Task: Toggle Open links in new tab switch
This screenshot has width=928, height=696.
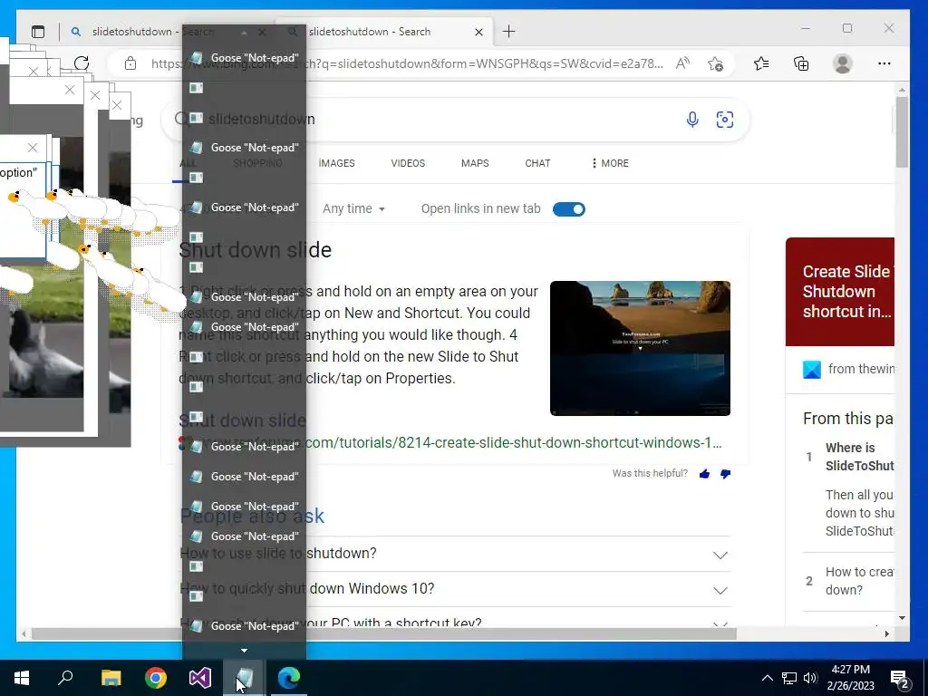Action: tap(569, 209)
